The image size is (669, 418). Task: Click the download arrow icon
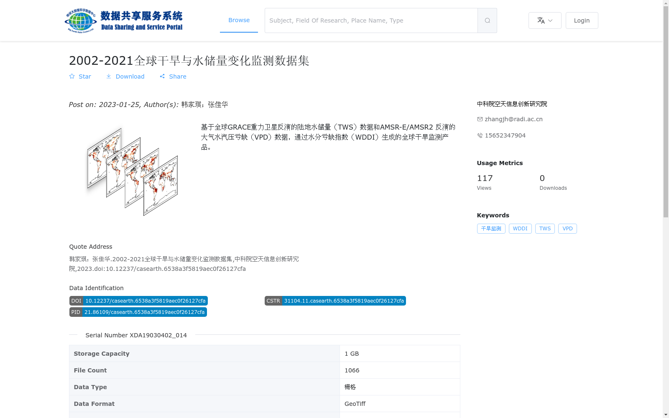(x=109, y=76)
